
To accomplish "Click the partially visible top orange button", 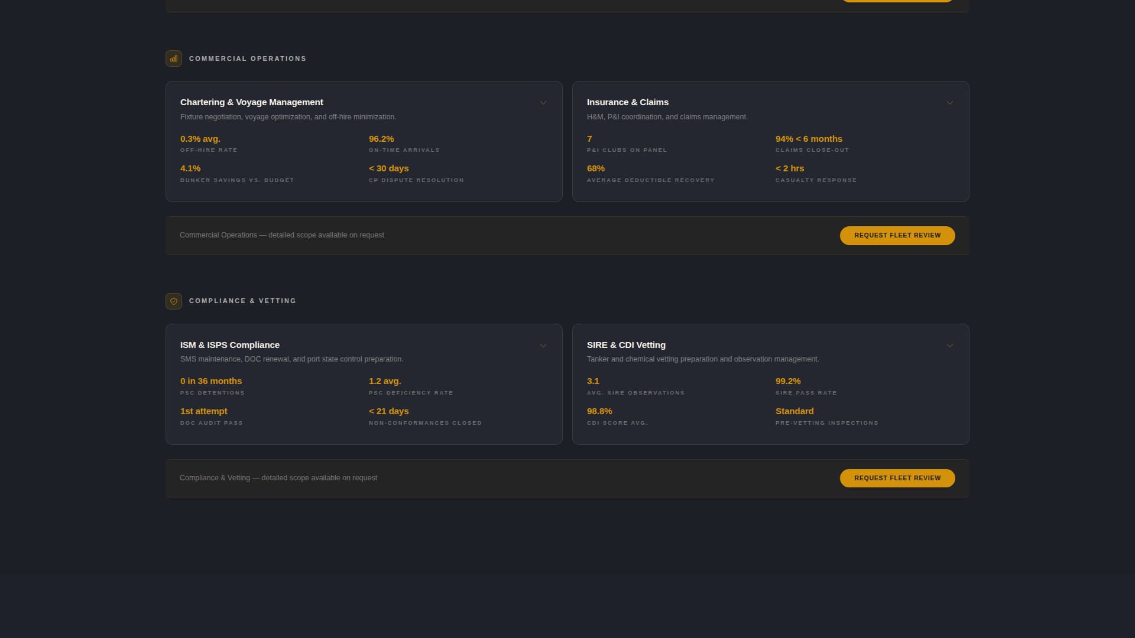I will [x=897, y=1].
